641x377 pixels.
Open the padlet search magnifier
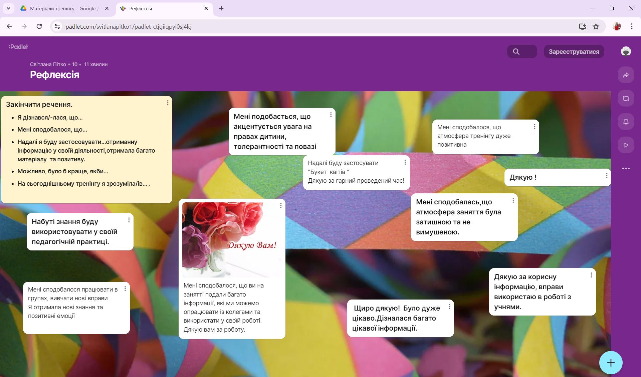point(516,52)
